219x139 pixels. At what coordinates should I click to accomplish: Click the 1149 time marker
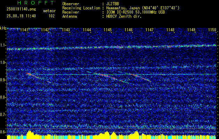[x=191, y=30]
